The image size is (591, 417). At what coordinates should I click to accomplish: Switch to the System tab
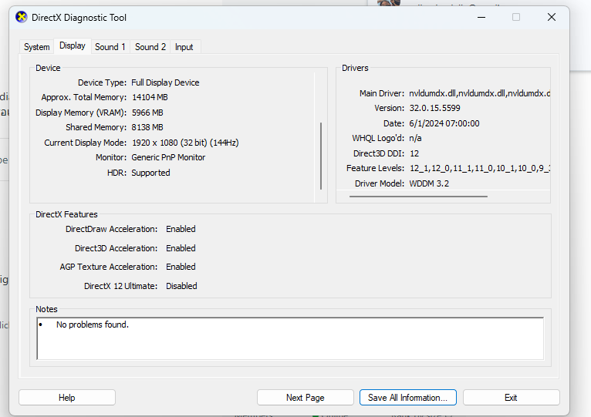pos(36,47)
